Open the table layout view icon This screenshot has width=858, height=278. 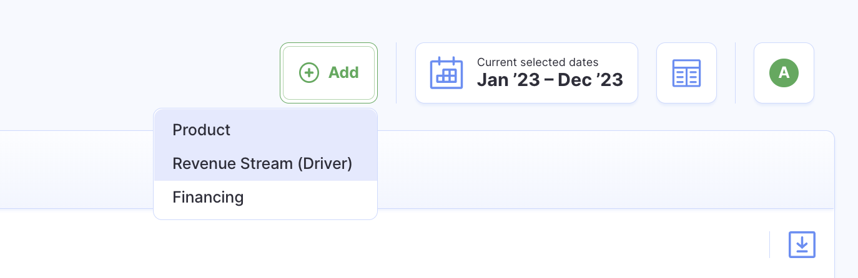[x=686, y=73]
